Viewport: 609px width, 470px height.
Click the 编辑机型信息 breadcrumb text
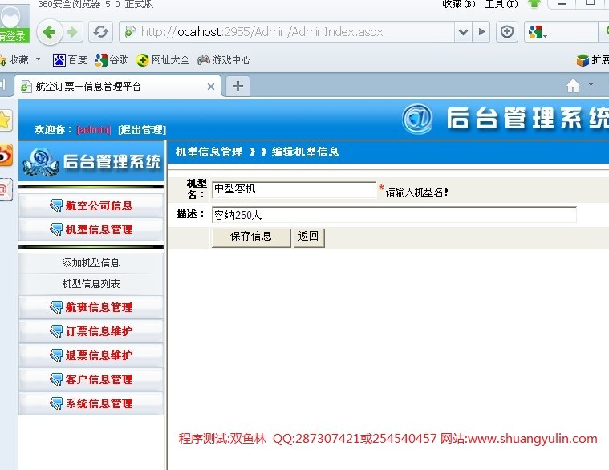pos(305,152)
